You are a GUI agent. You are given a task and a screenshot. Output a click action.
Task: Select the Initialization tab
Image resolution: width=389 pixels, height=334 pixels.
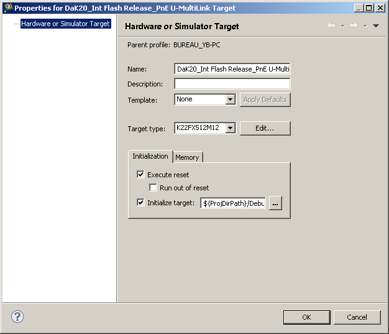point(150,156)
